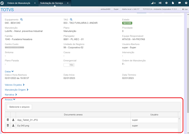Click the Aprovada status badge

click(127, 23)
